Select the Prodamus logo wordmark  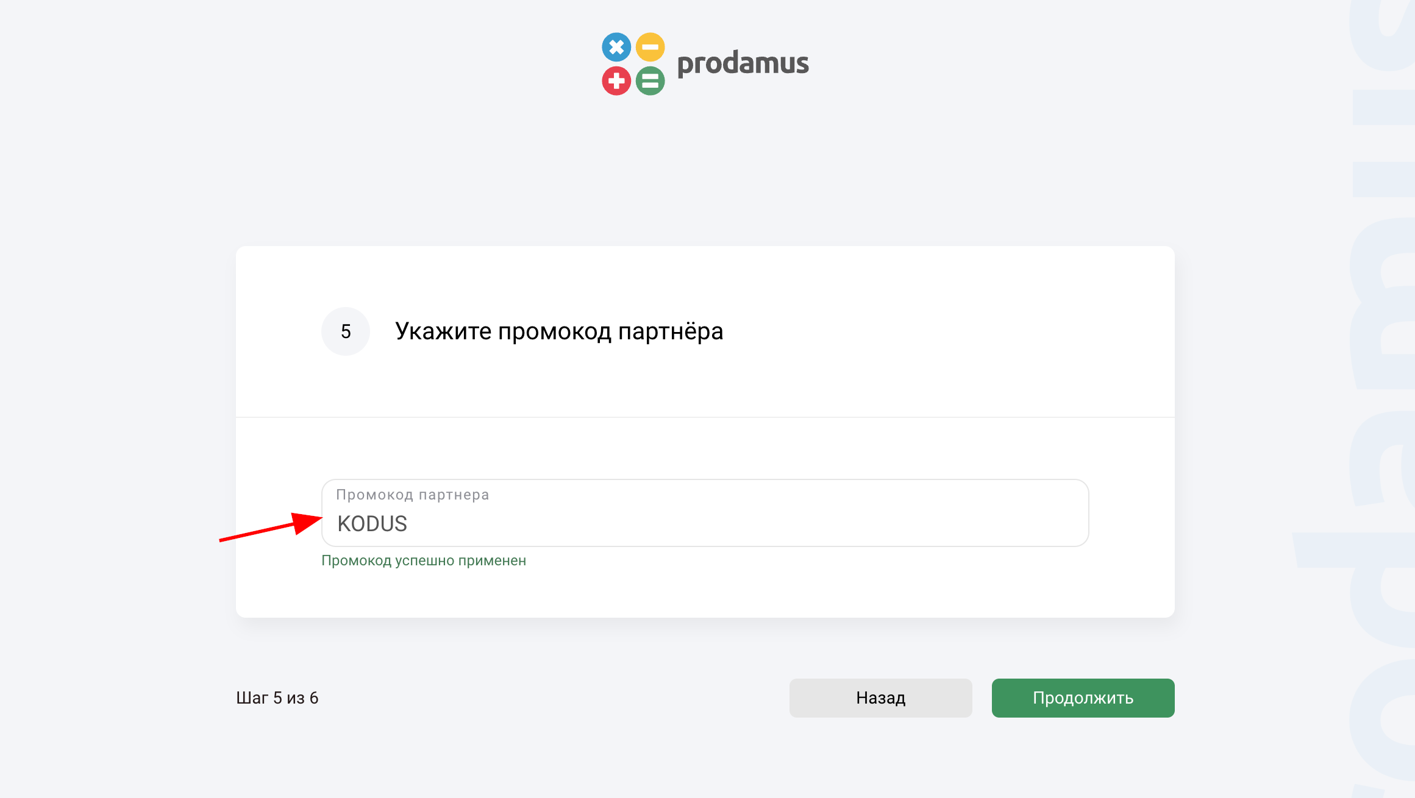coord(743,64)
